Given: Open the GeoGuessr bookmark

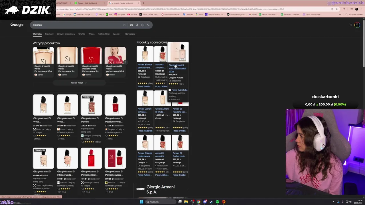Looking at the screenshot, I should [171, 14].
